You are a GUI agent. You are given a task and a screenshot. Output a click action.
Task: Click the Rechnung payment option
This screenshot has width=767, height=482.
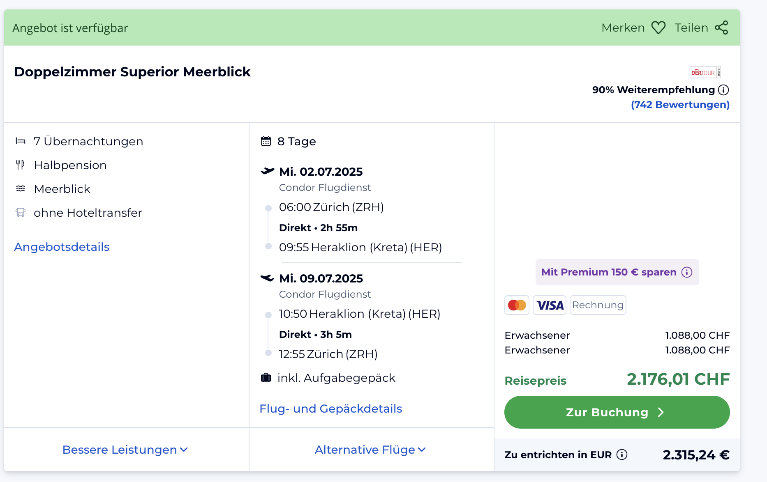[x=598, y=305]
